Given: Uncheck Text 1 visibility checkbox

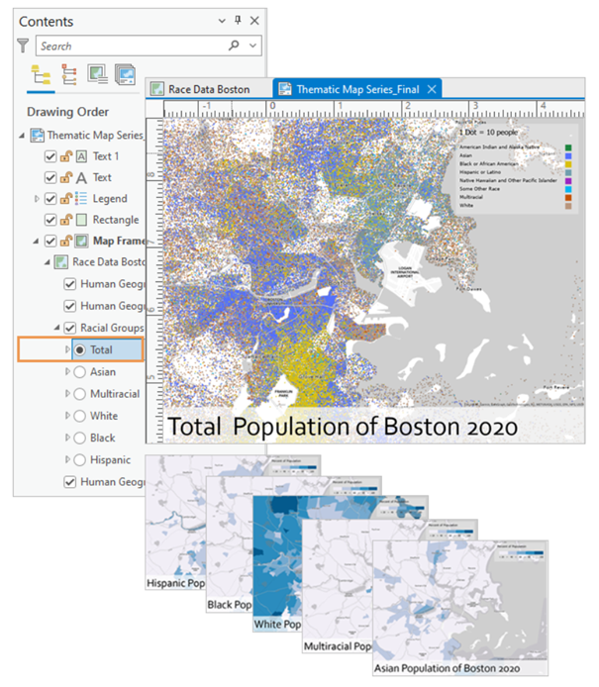Looking at the screenshot, I should point(50,156).
